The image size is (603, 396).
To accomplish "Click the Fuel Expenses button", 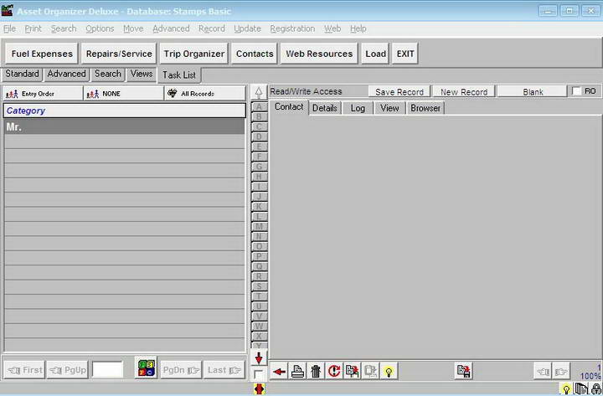I will [42, 54].
